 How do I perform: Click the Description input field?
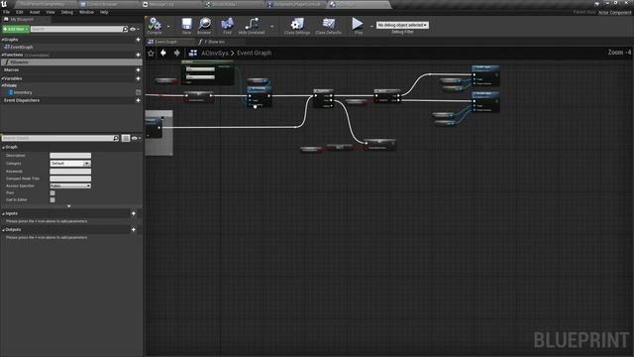(70, 156)
